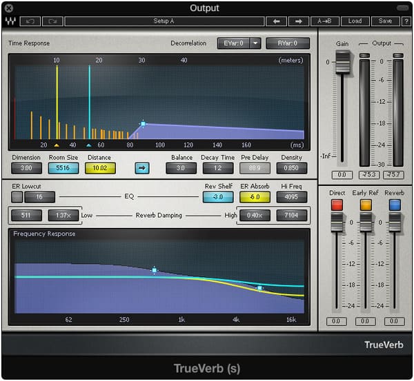414x381 pixels.
Task: Click the blue link arrow beside Distance
Action: point(141,167)
